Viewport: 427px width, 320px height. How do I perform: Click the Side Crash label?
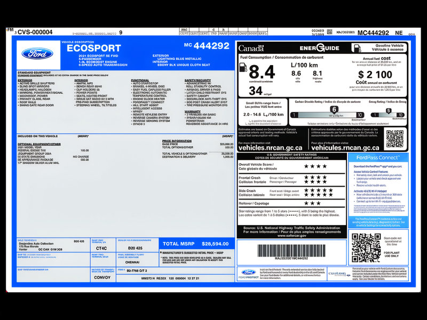click(247, 191)
